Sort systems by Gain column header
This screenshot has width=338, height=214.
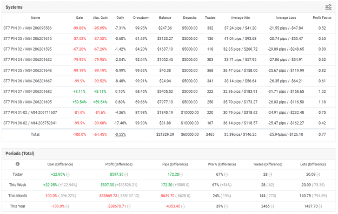[79, 18]
